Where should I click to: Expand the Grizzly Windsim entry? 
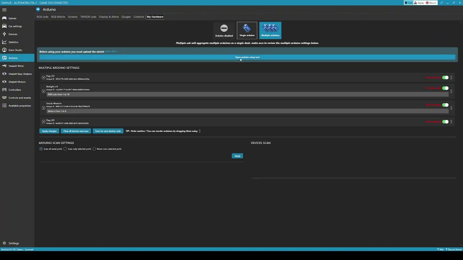[43, 108]
